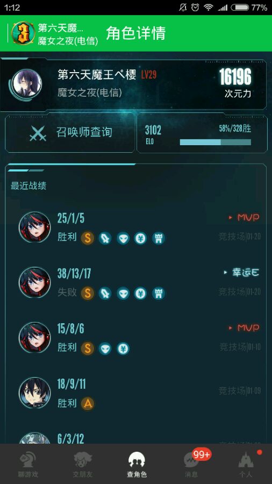Tap 第六天魔王ペ樱 player name

pyautogui.click(x=97, y=75)
